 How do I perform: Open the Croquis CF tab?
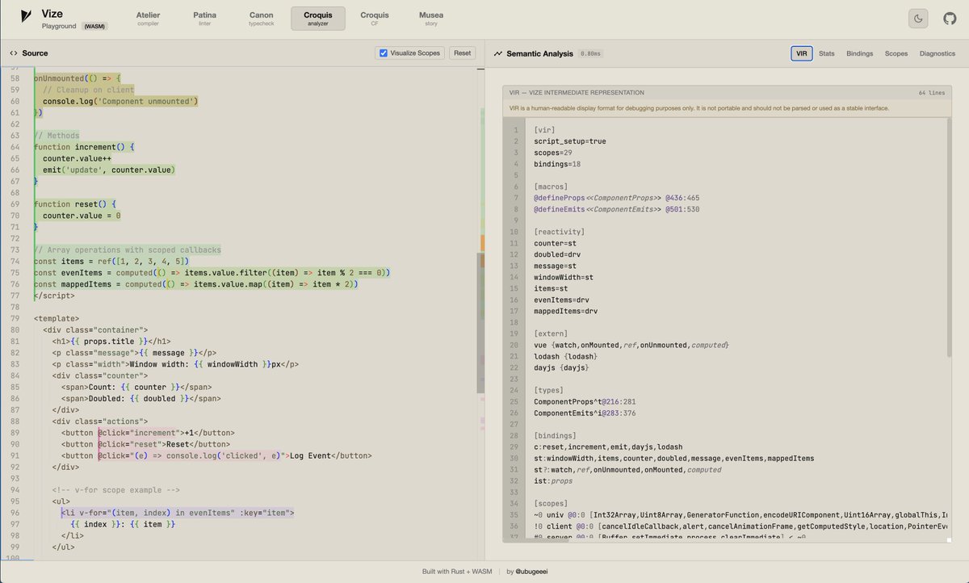click(x=375, y=19)
